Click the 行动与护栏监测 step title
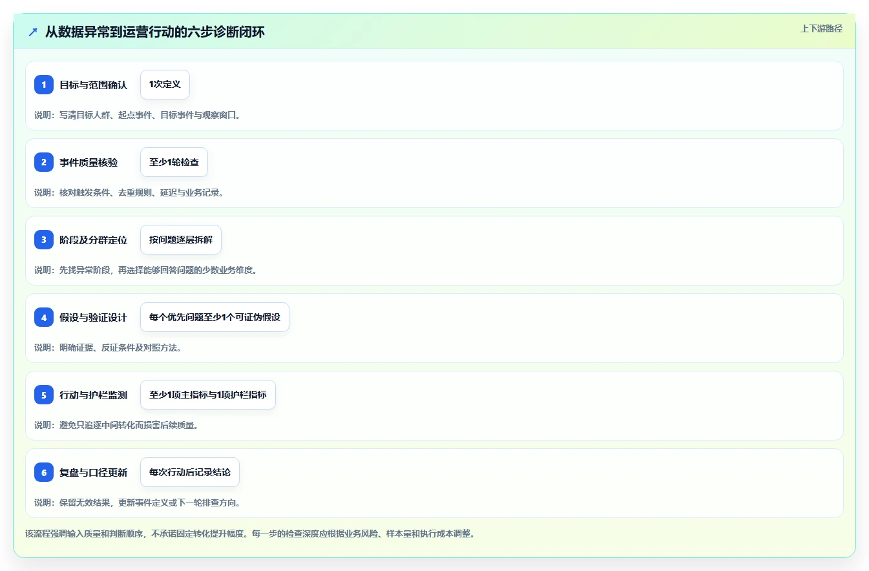This screenshot has height=571, width=869. [93, 395]
